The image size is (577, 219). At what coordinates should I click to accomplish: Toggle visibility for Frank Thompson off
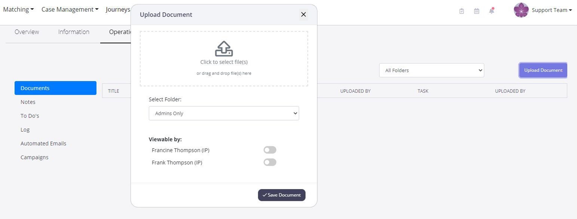(269, 162)
